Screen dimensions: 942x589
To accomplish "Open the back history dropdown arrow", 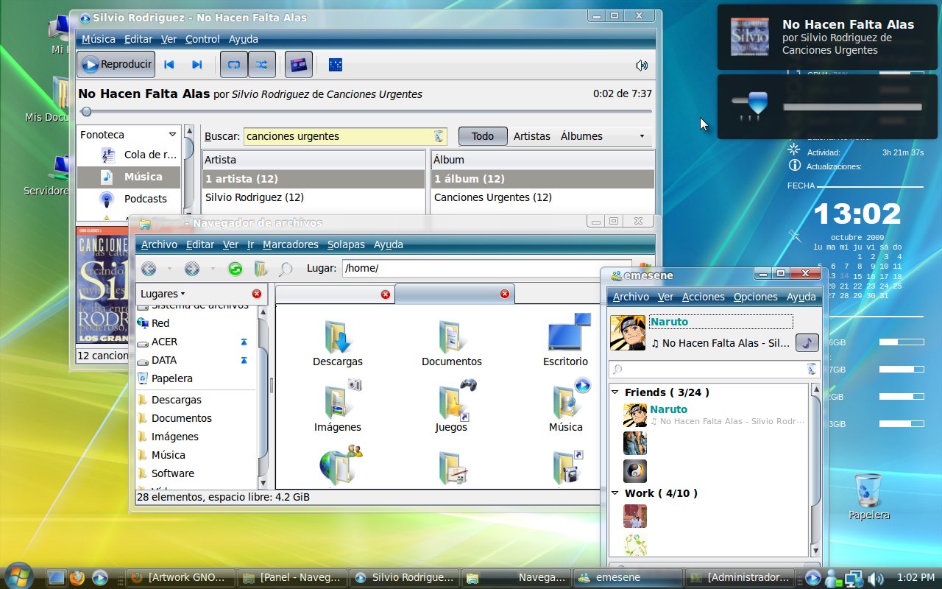I will pyautogui.click(x=169, y=269).
